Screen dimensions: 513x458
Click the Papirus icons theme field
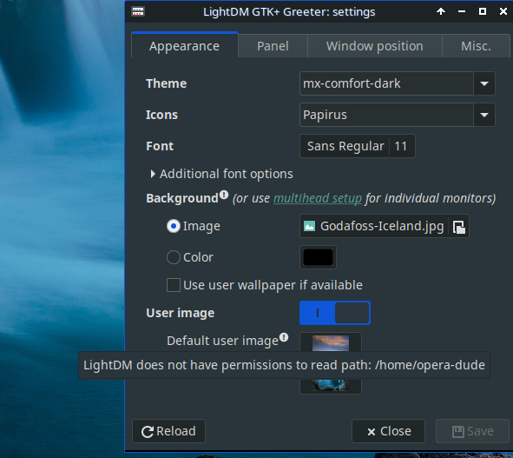[386, 115]
